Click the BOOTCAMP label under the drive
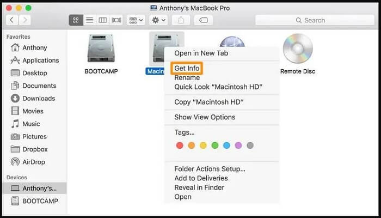 click(101, 71)
